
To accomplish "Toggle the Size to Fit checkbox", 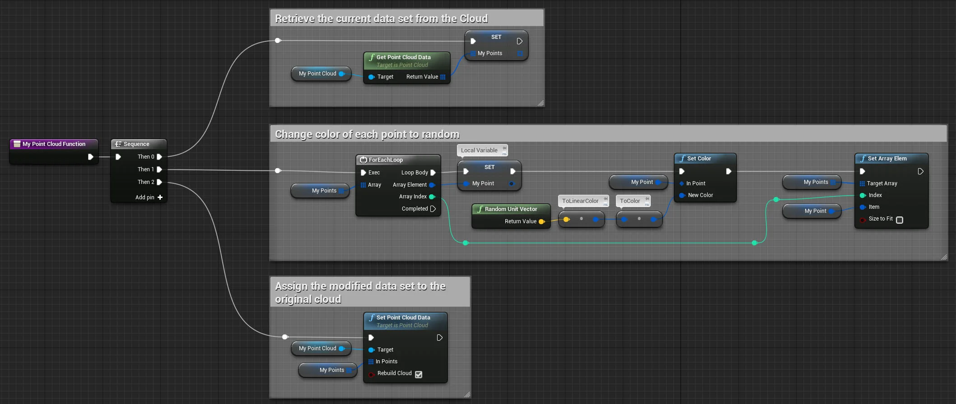I will (899, 220).
